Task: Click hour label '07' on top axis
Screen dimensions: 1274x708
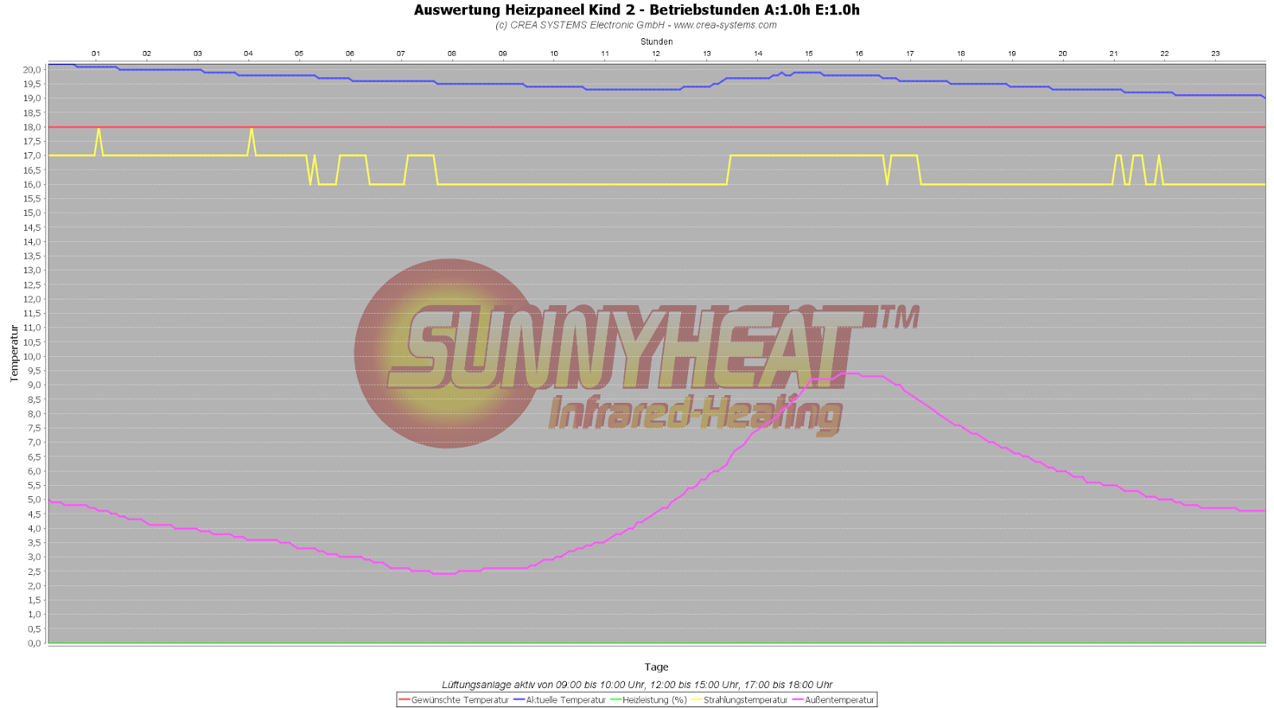Action: point(401,53)
